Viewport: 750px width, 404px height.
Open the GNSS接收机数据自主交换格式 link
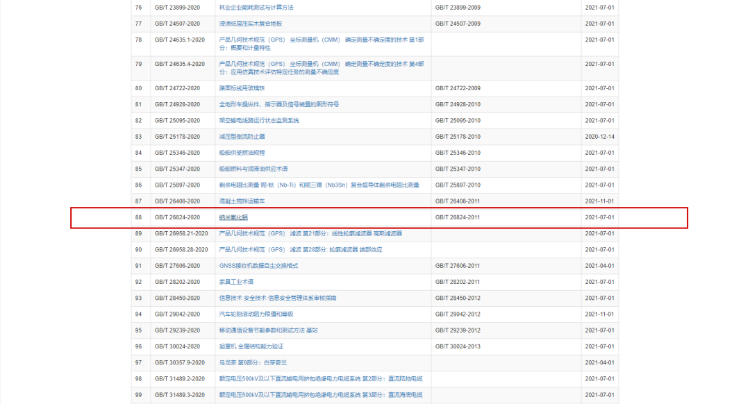[x=258, y=266]
